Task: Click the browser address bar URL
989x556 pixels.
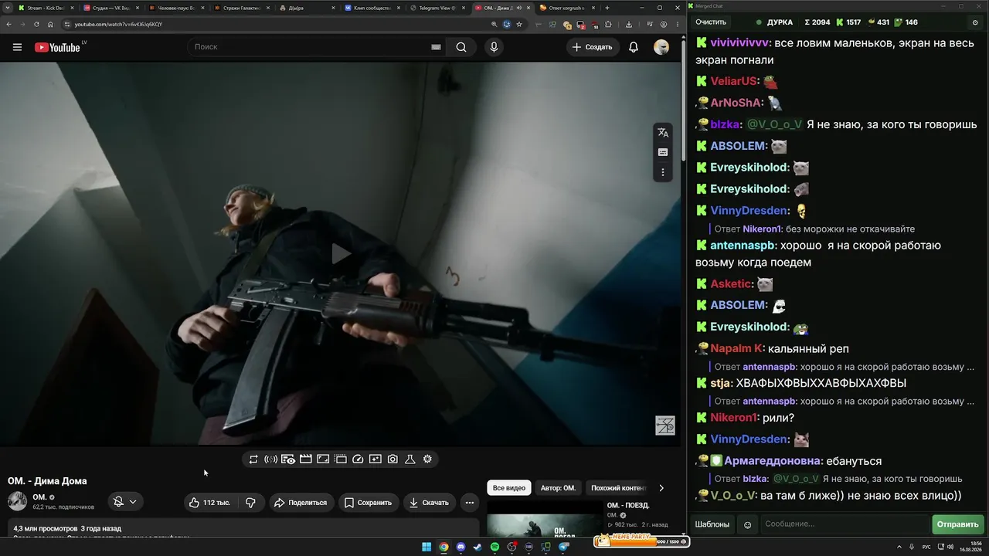Action: 118,25
